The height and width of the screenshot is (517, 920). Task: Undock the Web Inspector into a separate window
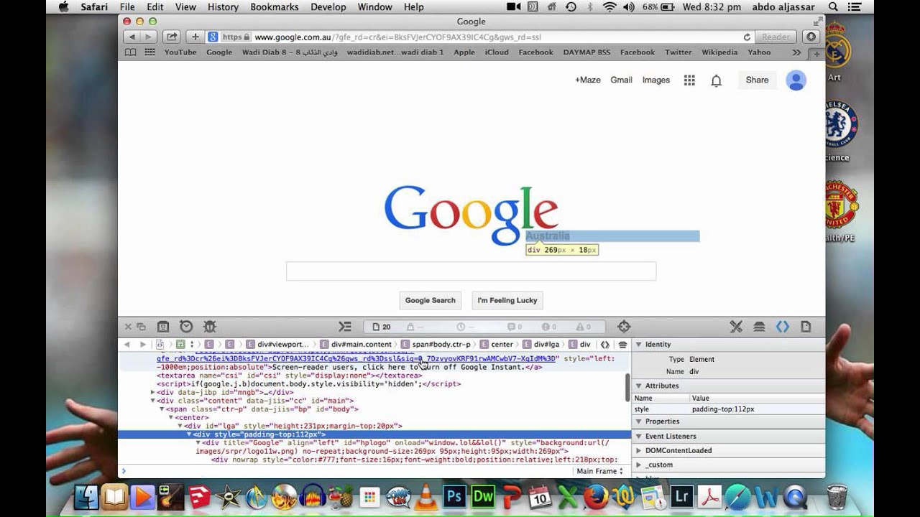coord(141,327)
